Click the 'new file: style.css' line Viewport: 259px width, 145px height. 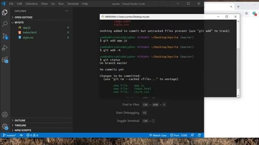[131, 92]
